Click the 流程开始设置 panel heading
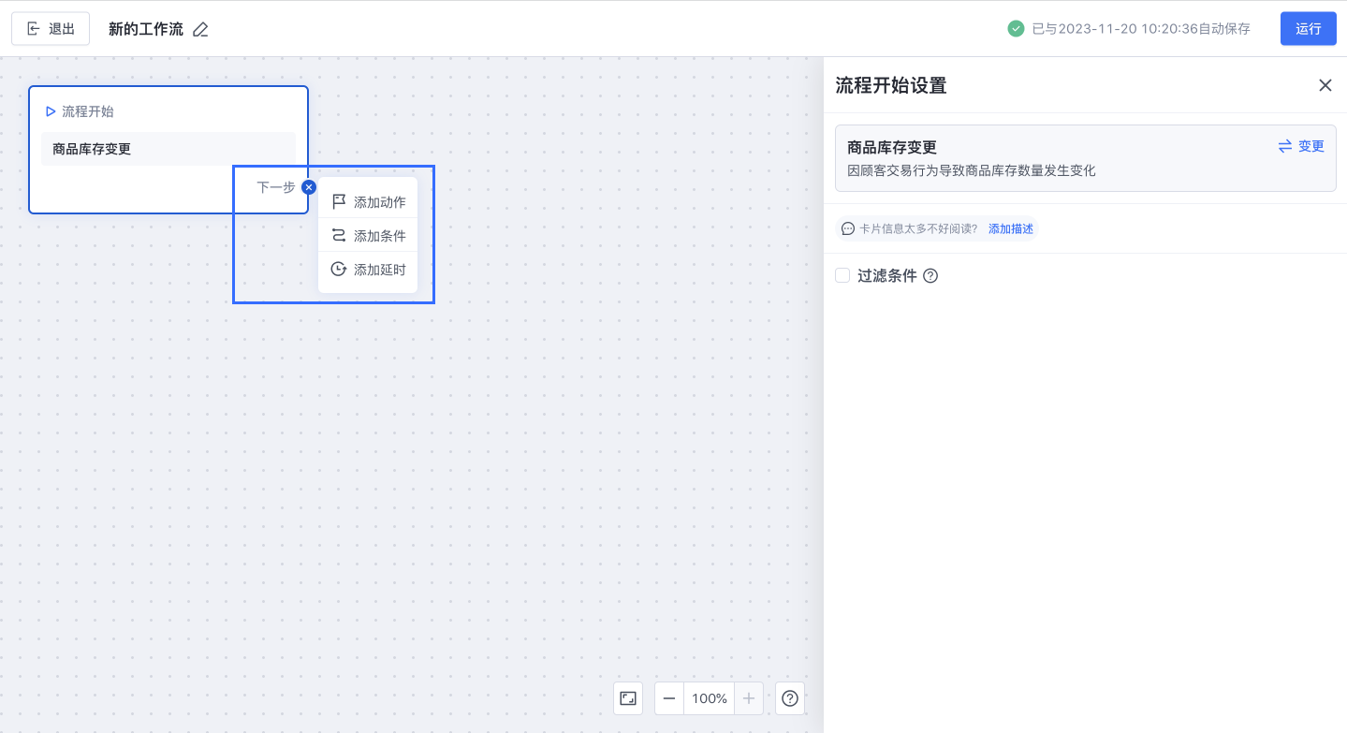 click(891, 86)
